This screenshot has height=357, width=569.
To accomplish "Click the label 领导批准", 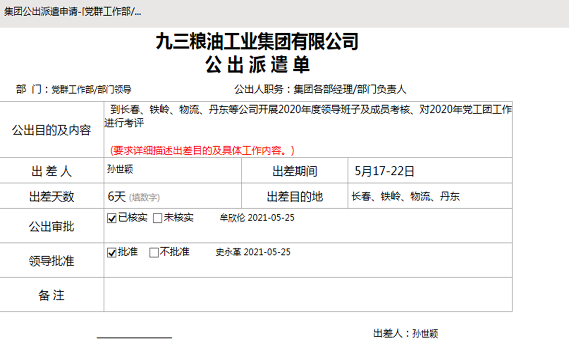I will [x=51, y=261].
